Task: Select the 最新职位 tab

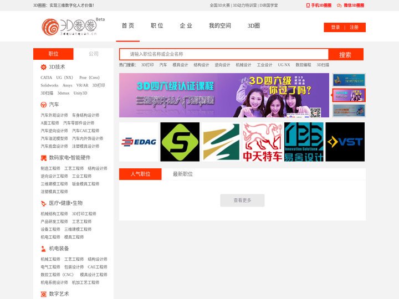Action: coord(183,174)
